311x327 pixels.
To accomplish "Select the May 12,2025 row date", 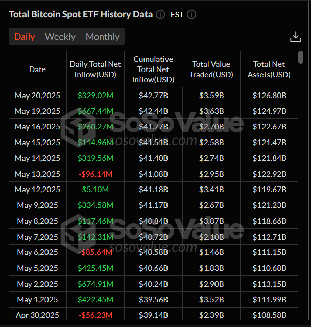I will click(x=37, y=190).
